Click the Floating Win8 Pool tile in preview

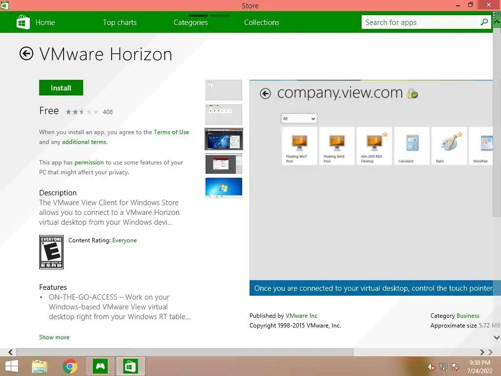click(x=337, y=146)
